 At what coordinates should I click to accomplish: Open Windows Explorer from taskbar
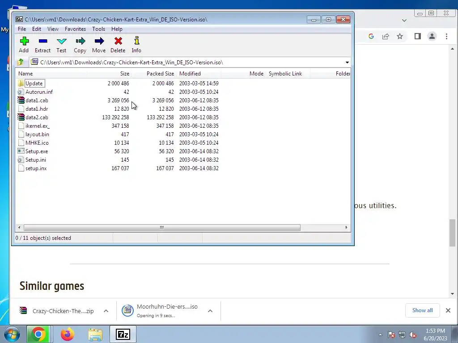coord(95,334)
